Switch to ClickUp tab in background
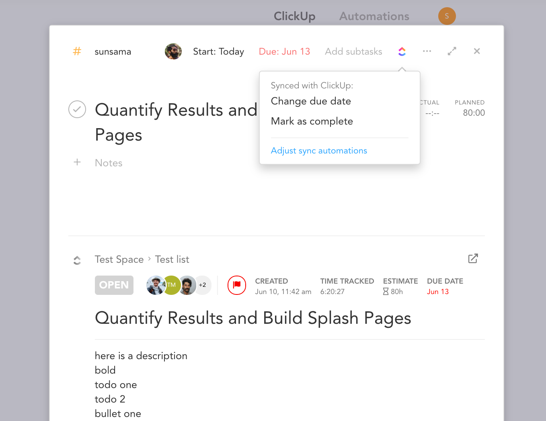Viewport: 546px width, 421px height. (x=295, y=16)
